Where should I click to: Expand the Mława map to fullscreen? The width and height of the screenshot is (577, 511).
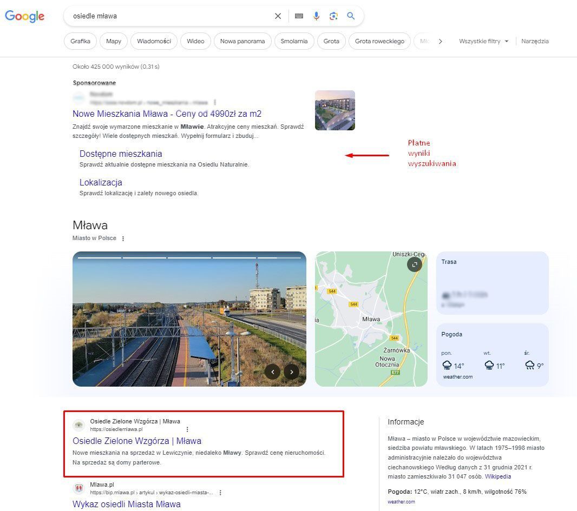click(415, 264)
